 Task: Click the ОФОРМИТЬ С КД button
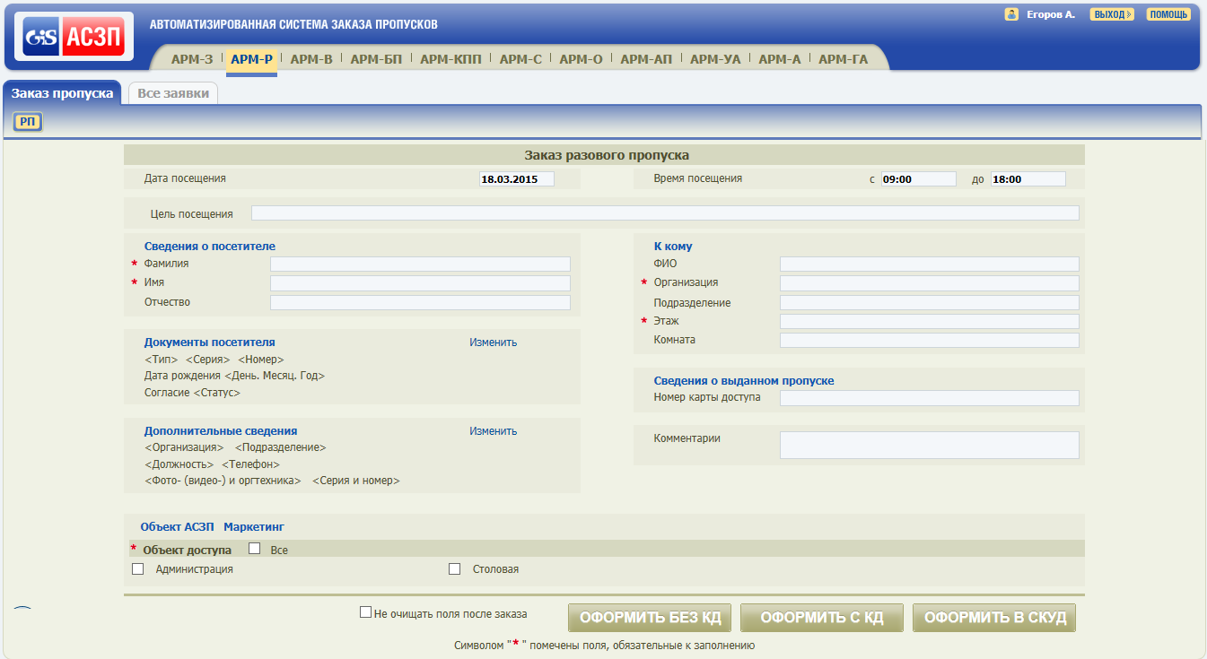click(822, 618)
